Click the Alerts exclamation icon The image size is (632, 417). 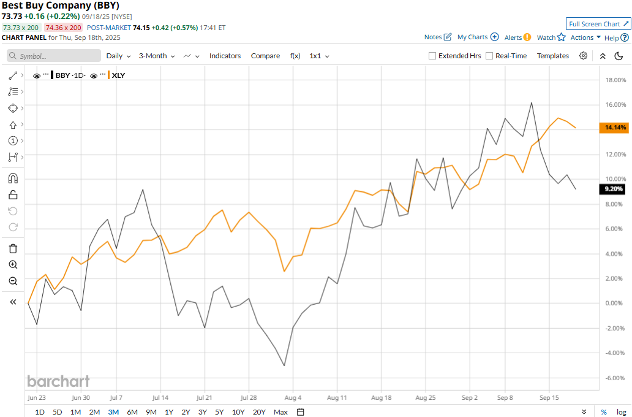(527, 37)
